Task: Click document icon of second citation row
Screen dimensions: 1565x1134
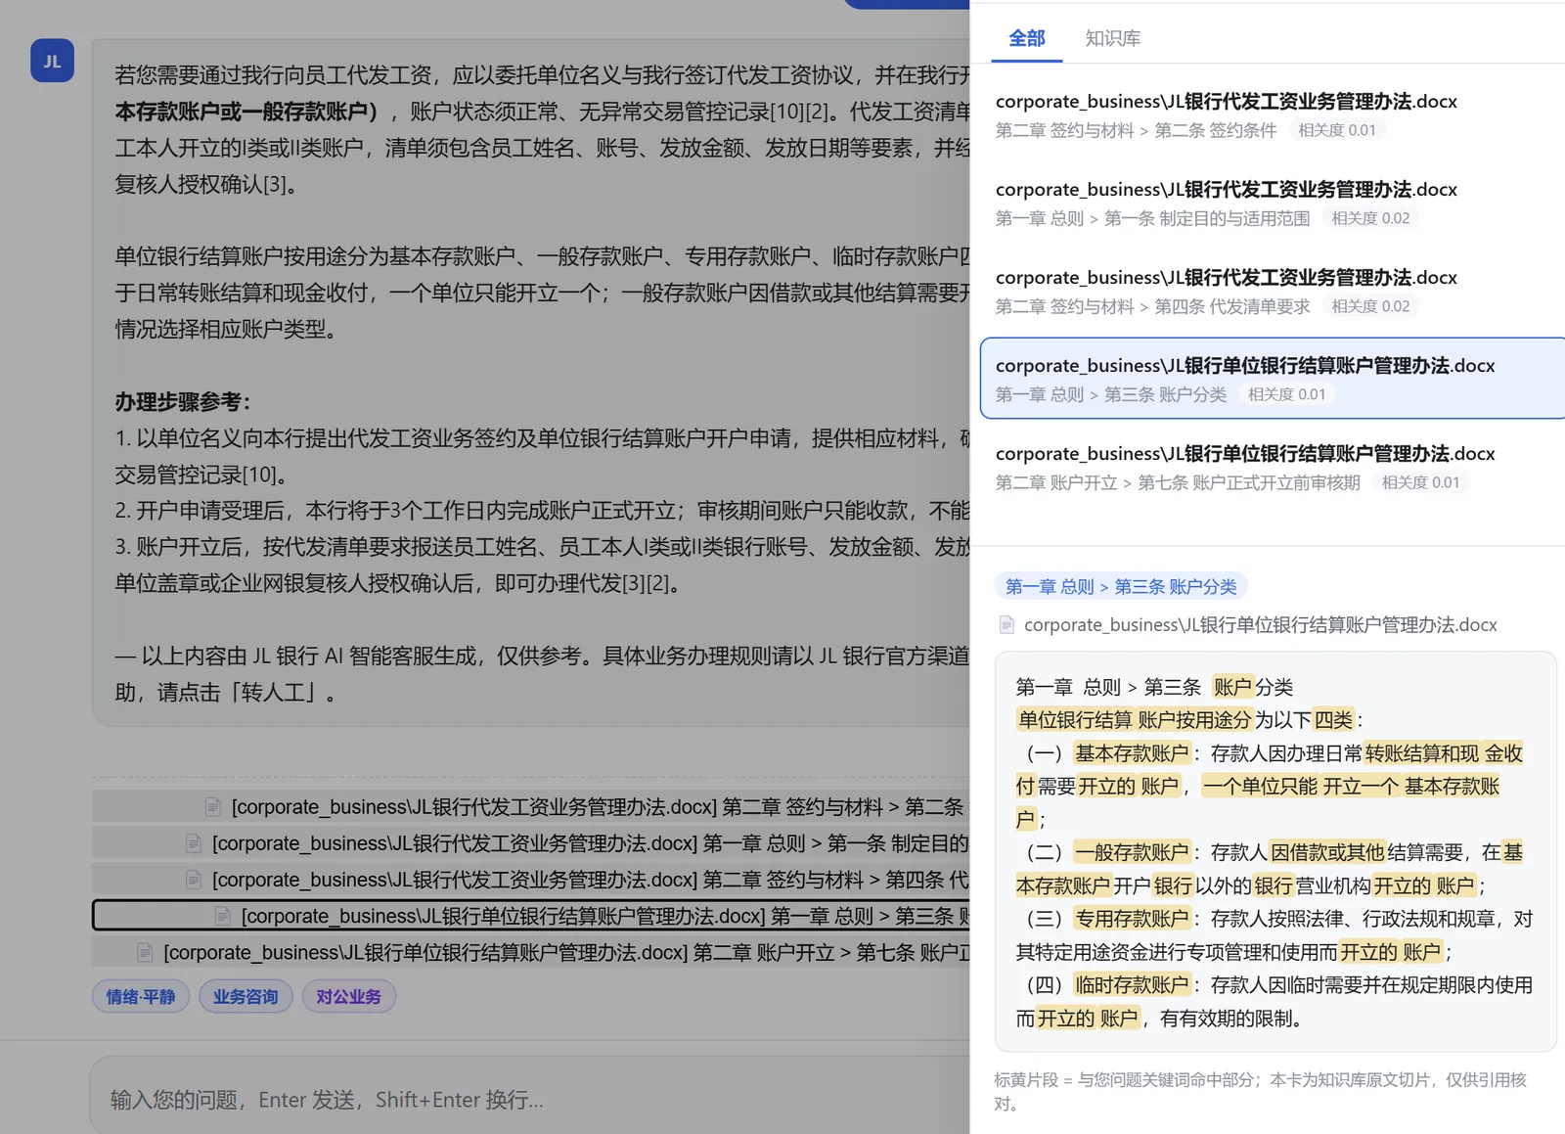Action: coord(194,842)
